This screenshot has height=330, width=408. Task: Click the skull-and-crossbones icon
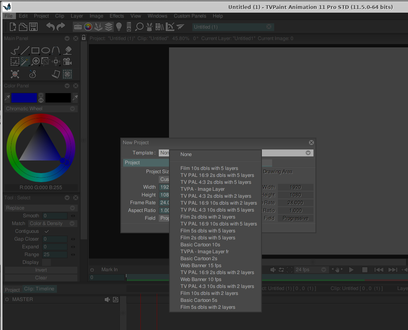click(x=15, y=74)
